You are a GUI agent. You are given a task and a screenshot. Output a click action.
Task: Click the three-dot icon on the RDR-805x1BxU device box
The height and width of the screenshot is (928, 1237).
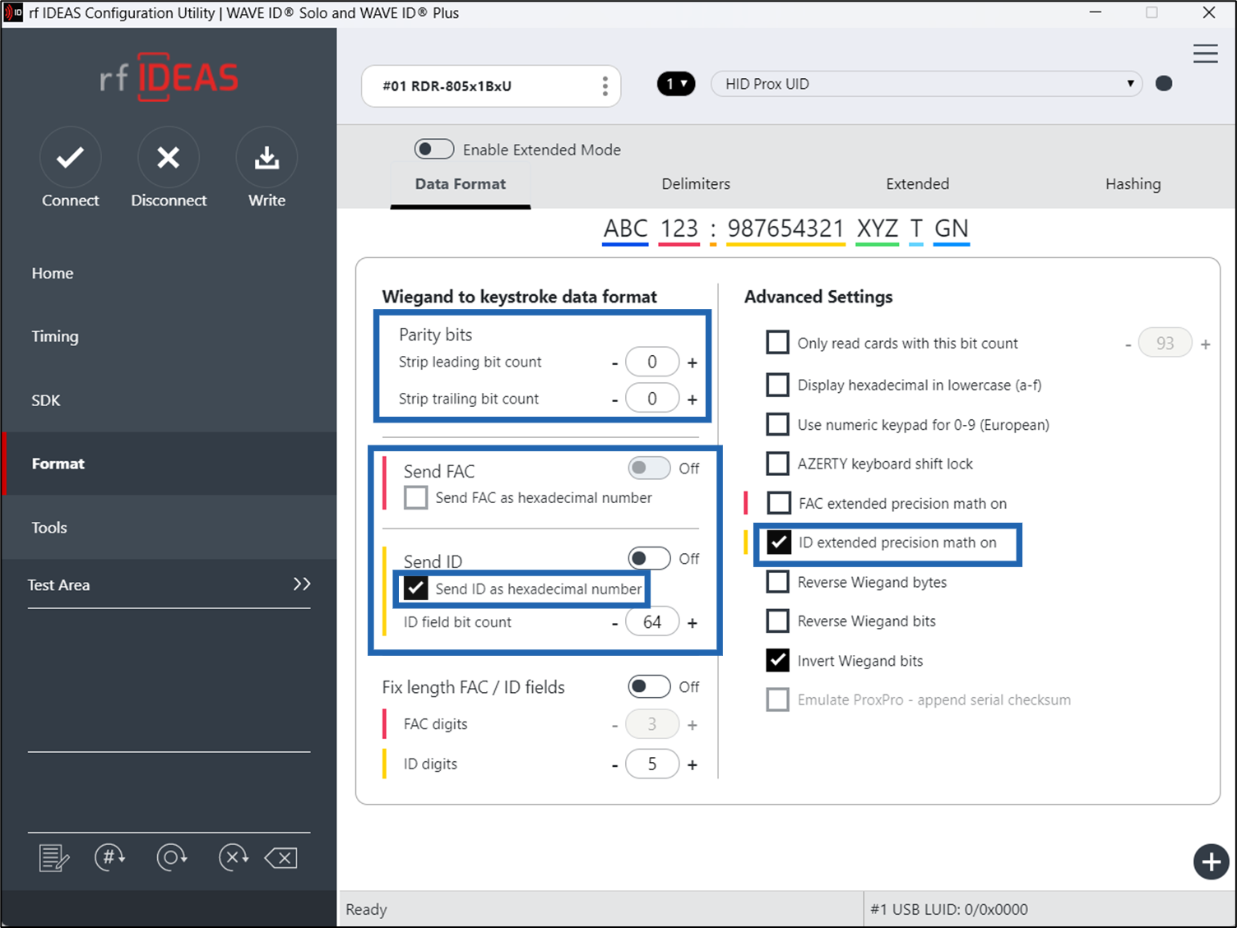(x=605, y=86)
